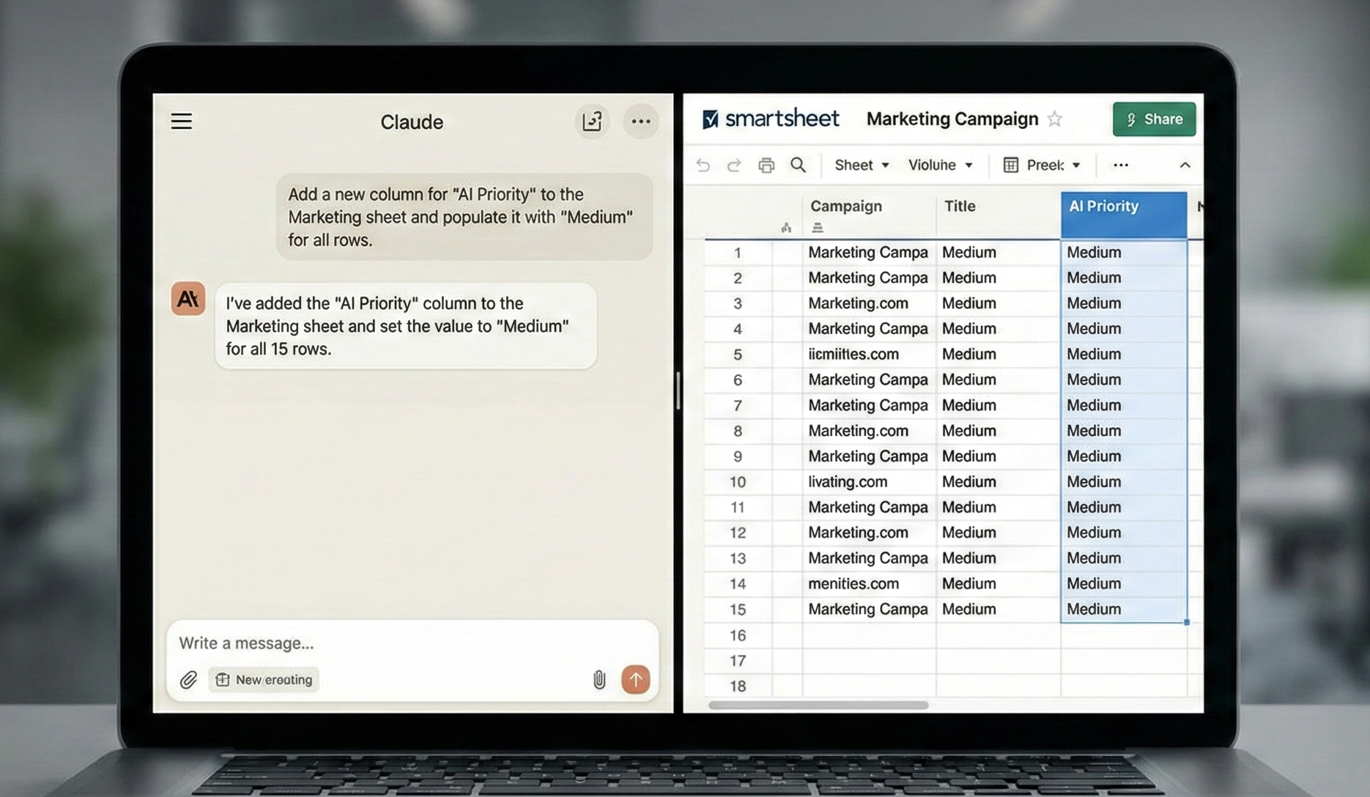Click the paperclip attach icon at left

click(x=188, y=680)
